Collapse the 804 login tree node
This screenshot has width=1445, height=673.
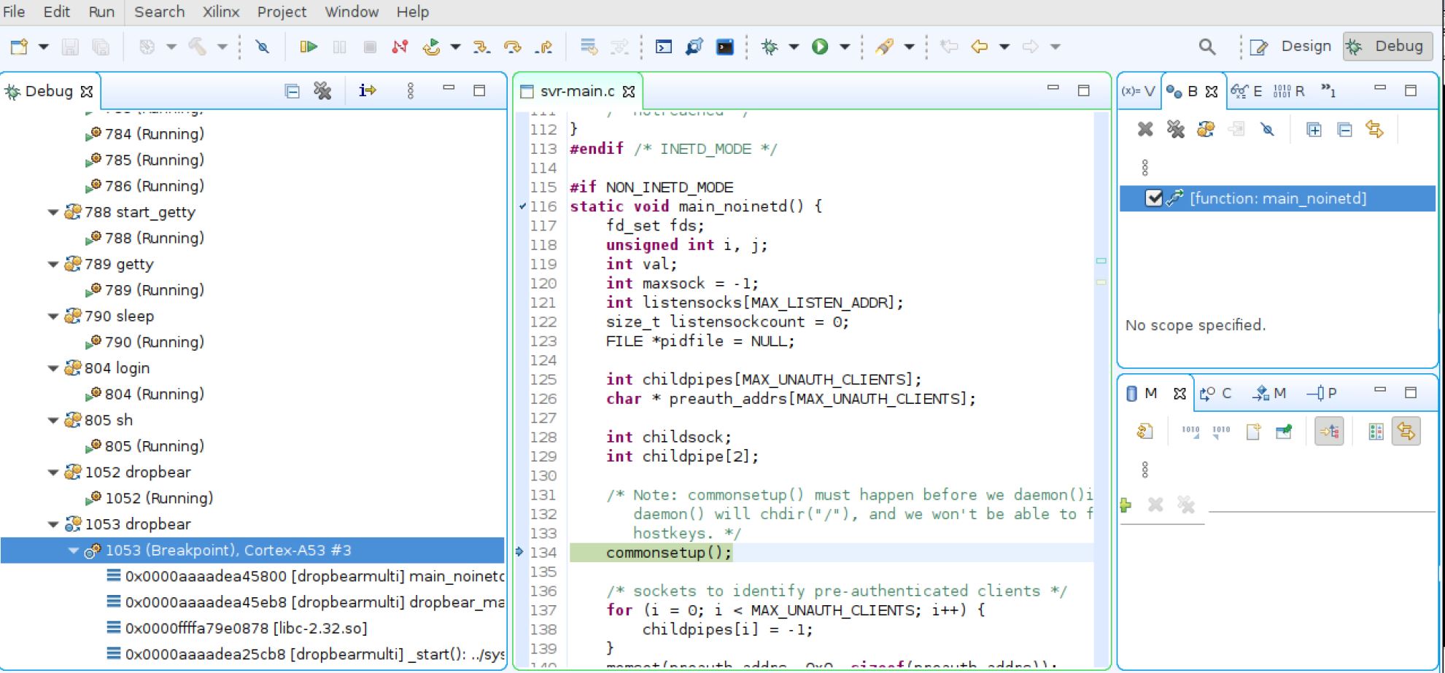(x=53, y=368)
